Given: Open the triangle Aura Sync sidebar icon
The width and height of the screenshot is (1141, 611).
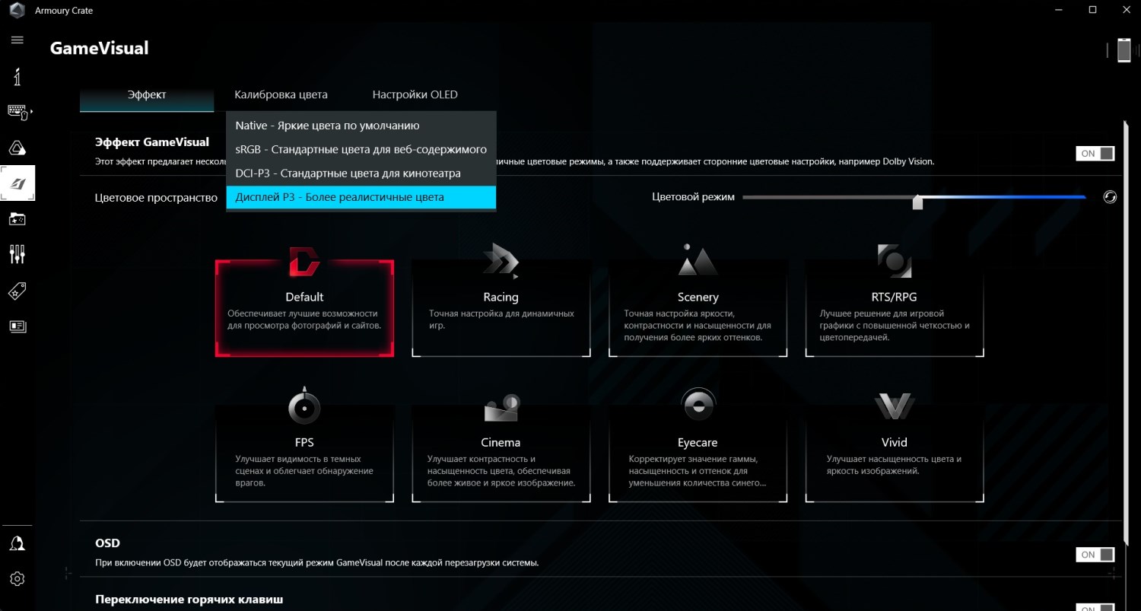Looking at the screenshot, I should pos(17,148).
